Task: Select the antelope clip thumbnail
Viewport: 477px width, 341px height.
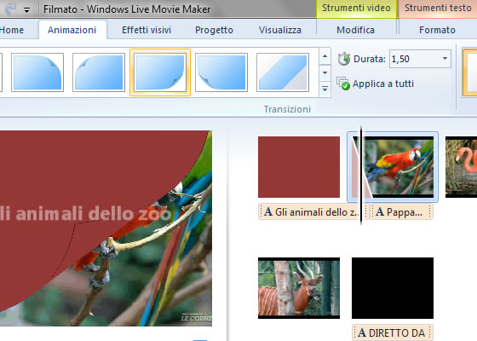Action: (x=299, y=288)
